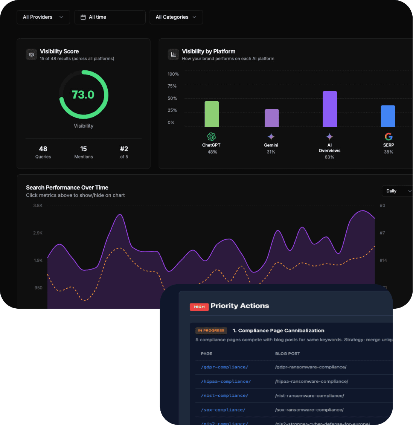Click the eye icon beside Visibility Score
This screenshot has height=425, width=413.
[32, 55]
